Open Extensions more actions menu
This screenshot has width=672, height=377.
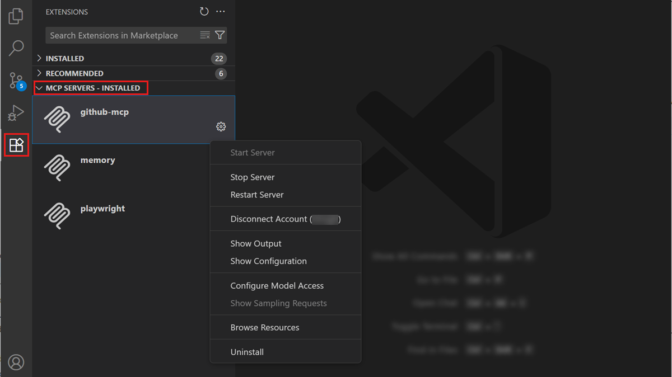tap(220, 11)
